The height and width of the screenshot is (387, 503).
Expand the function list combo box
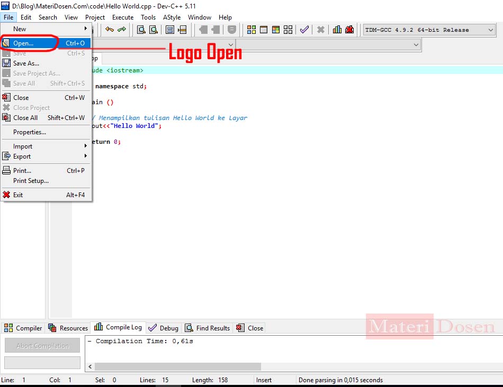[x=416, y=44]
